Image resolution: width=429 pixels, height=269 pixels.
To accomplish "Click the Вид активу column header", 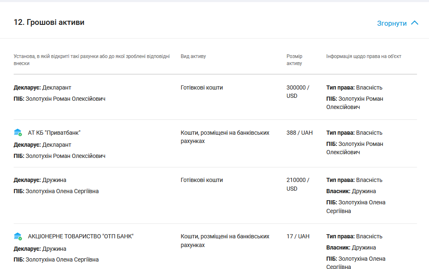I will [193, 56].
